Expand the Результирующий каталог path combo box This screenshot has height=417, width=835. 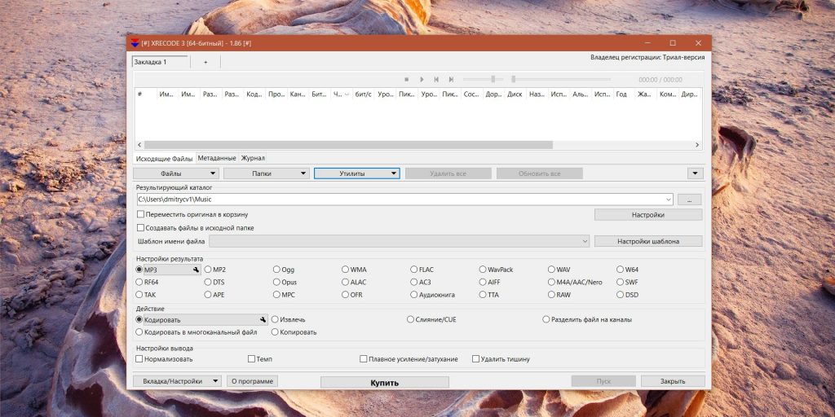(669, 200)
